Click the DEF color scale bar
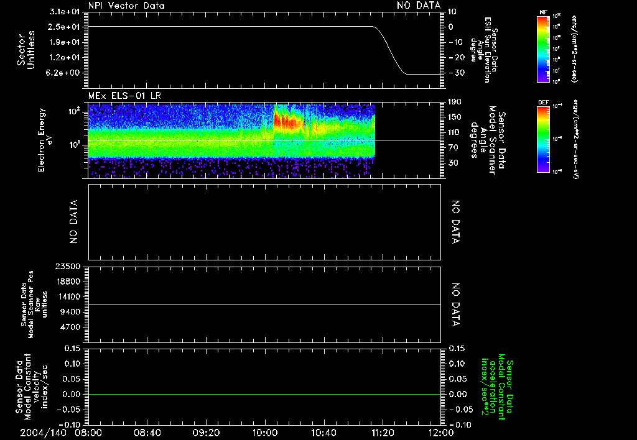 coord(543,139)
